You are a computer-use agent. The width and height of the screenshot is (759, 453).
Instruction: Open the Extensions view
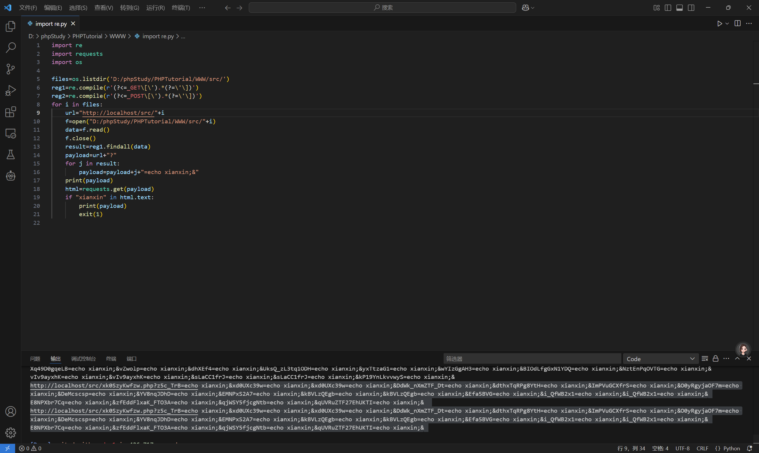[11, 112]
